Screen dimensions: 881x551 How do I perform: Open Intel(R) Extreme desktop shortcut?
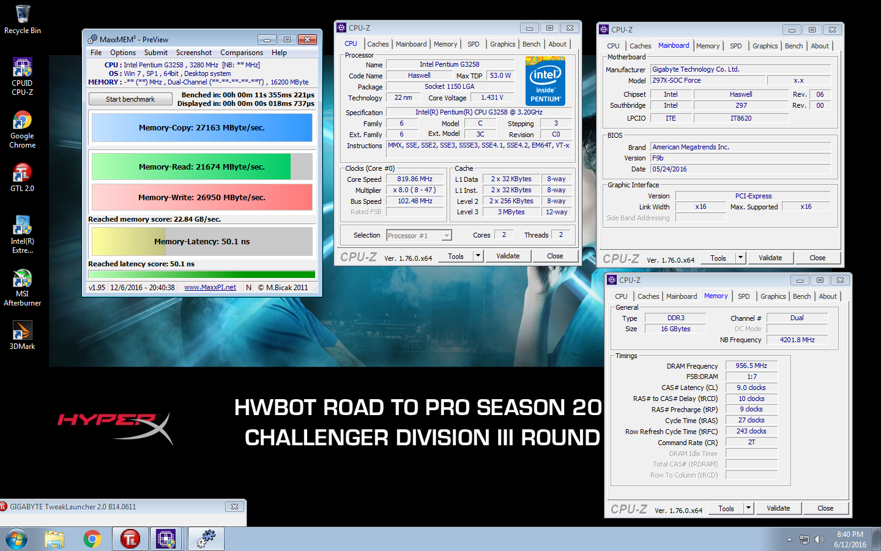point(22,234)
